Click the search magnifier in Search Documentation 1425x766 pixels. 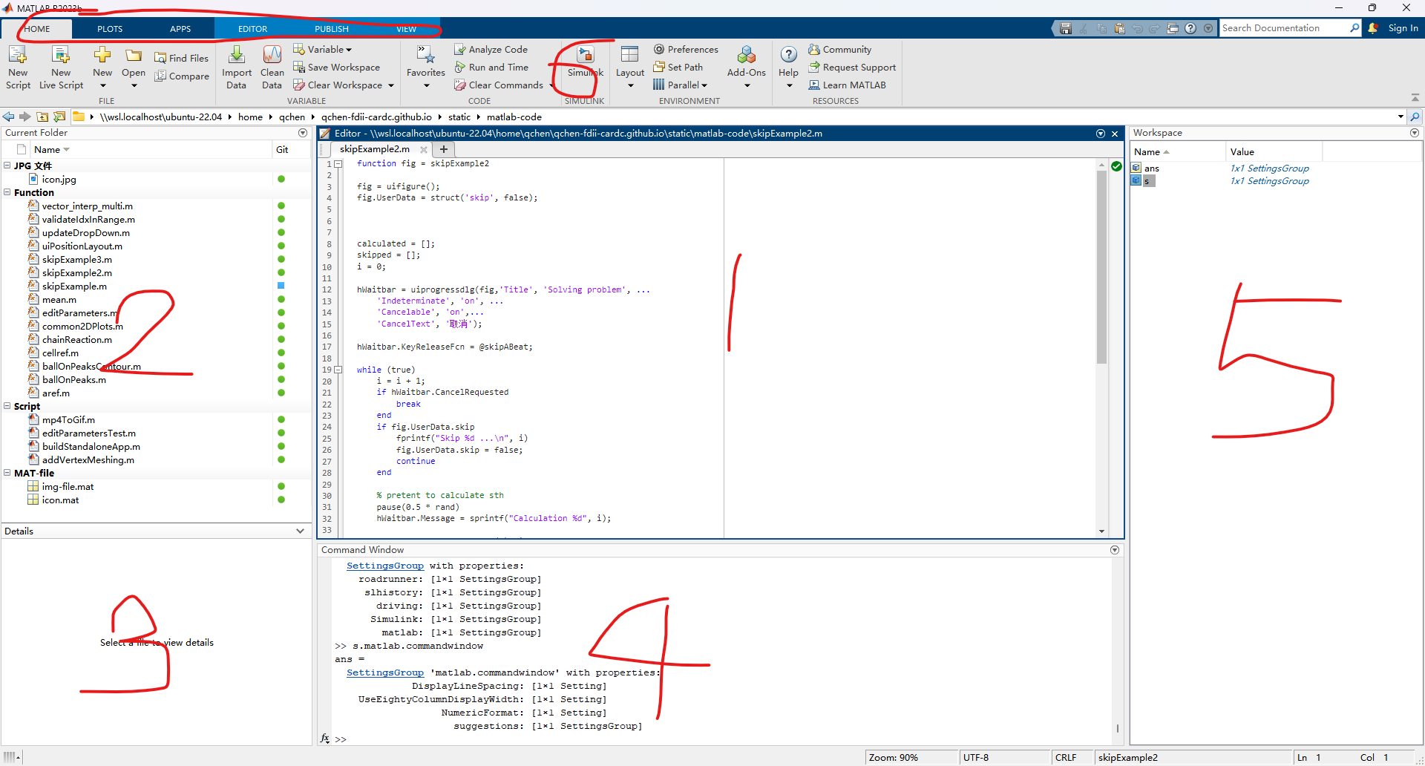pyautogui.click(x=1354, y=28)
